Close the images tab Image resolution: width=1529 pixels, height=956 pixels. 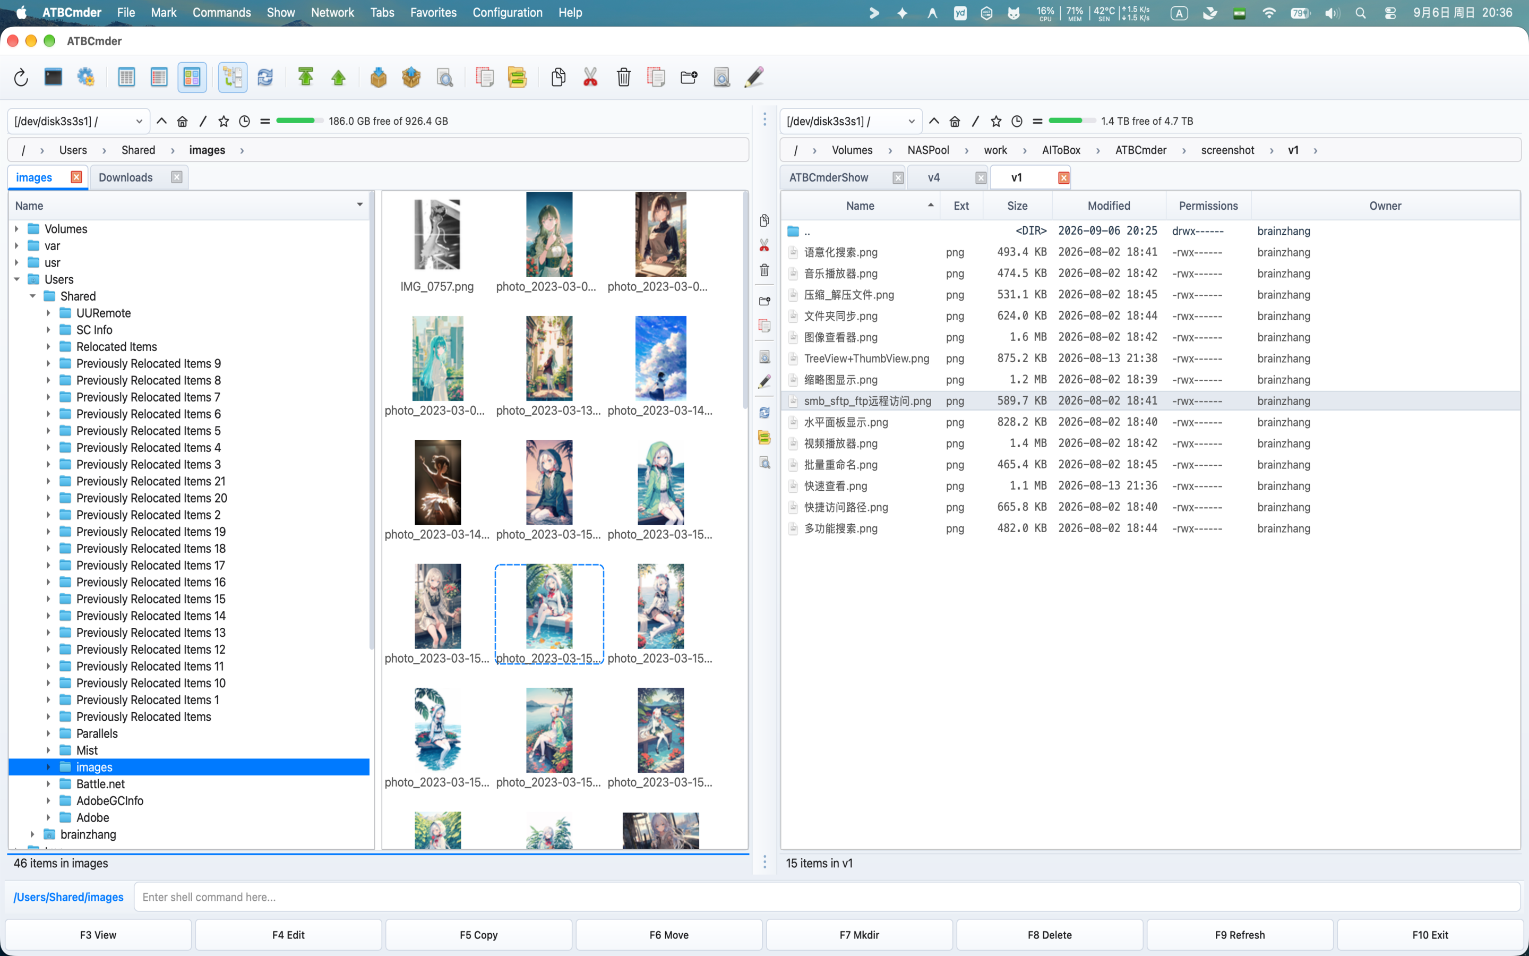click(x=76, y=177)
